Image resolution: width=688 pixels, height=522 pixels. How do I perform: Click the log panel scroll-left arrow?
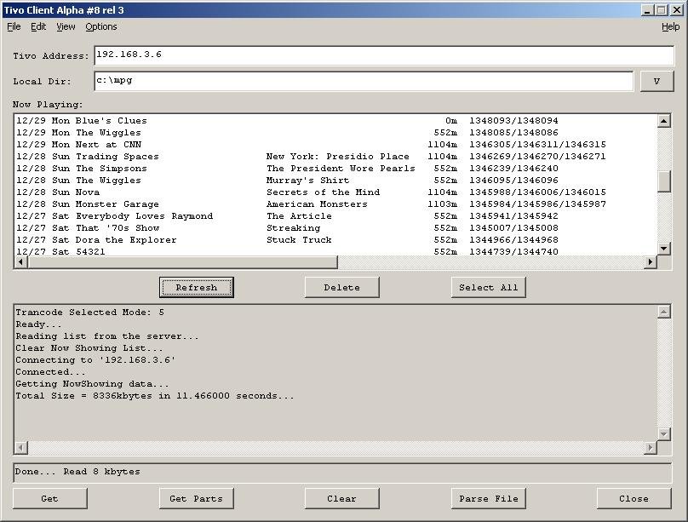click(x=20, y=448)
